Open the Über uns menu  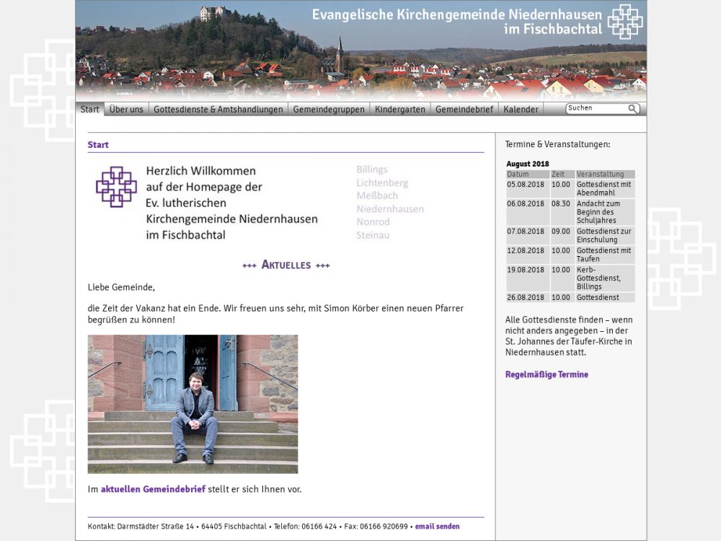[x=126, y=110]
